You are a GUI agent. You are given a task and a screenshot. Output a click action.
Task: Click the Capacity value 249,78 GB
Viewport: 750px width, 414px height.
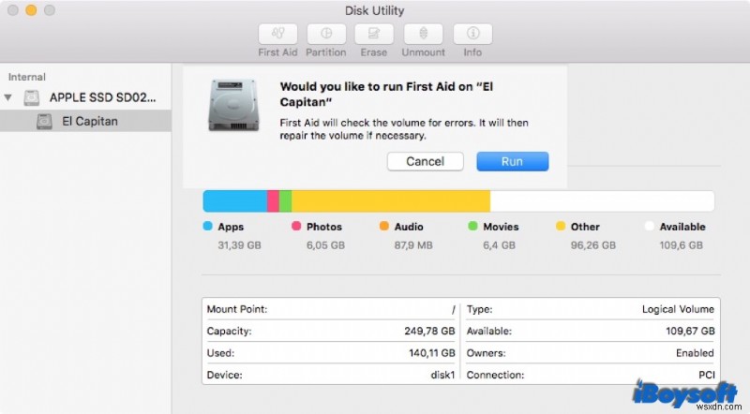click(x=429, y=331)
